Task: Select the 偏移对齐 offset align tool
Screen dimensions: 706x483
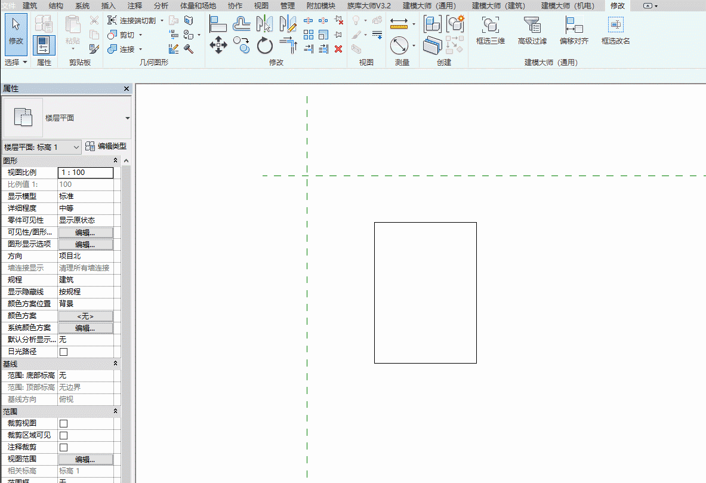Action: click(x=574, y=31)
